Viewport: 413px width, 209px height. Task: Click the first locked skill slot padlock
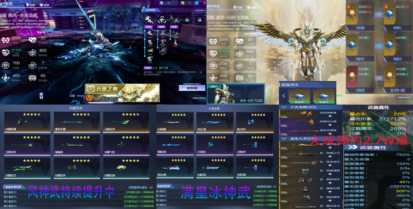coord(187,20)
